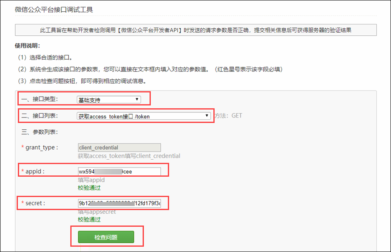Click instruction line (2) about 参数表
The height and width of the screenshot is (252, 391).
(150, 69)
